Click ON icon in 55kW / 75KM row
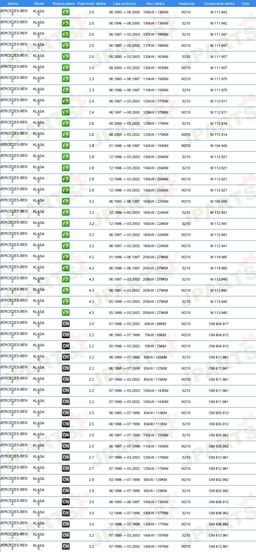This screenshot has width=256, height=552. [x=65, y=346]
